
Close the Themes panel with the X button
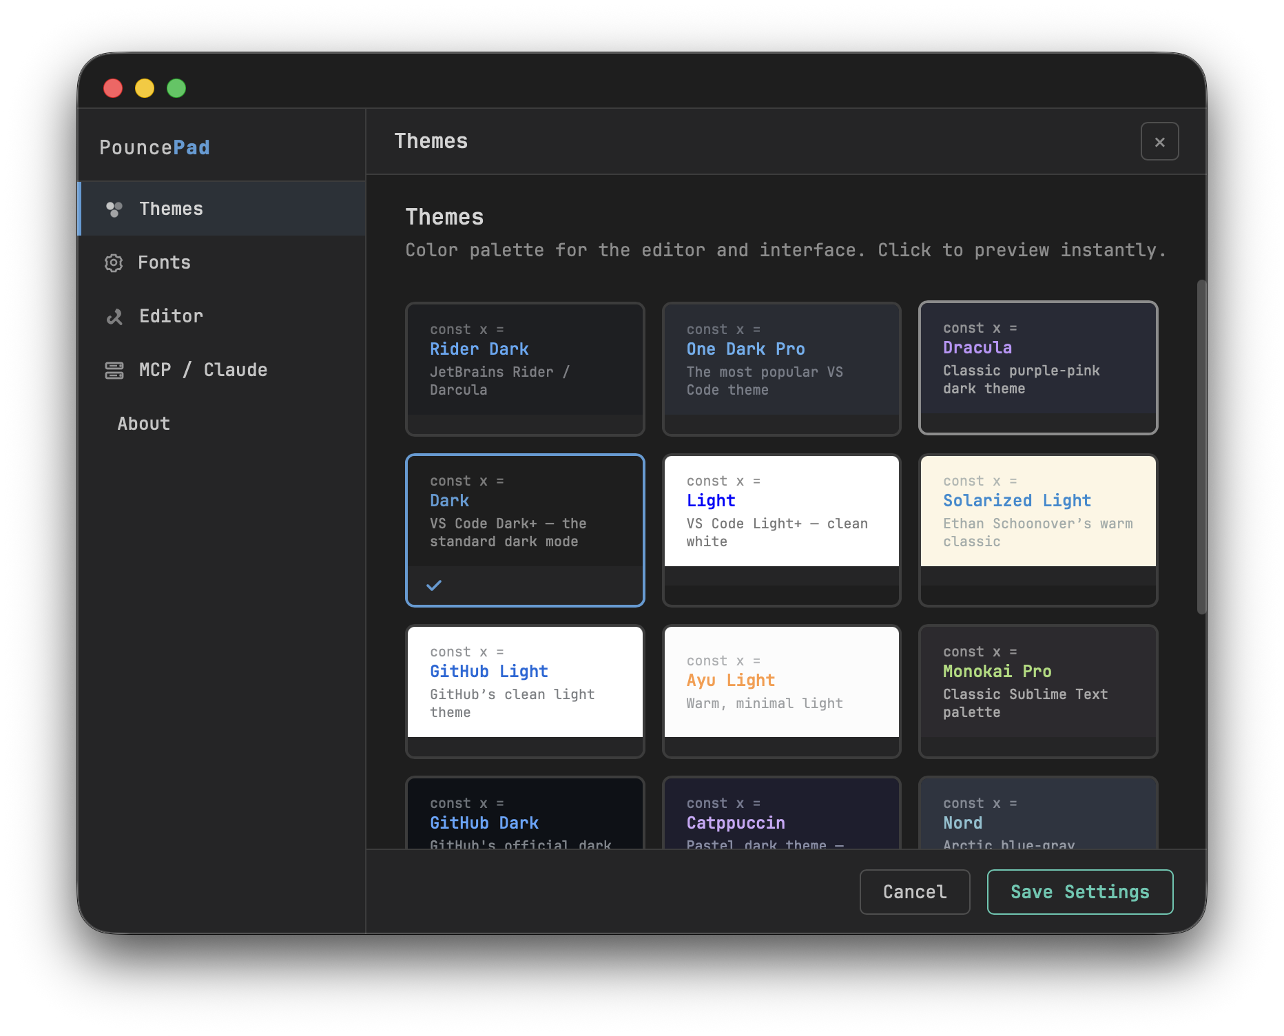[x=1159, y=141]
